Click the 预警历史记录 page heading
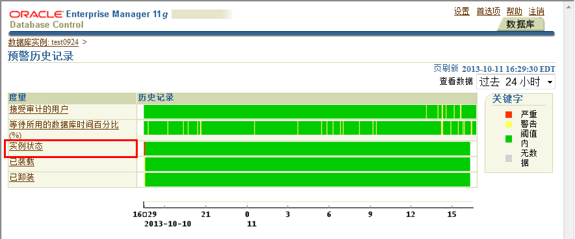 click(41, 56)
